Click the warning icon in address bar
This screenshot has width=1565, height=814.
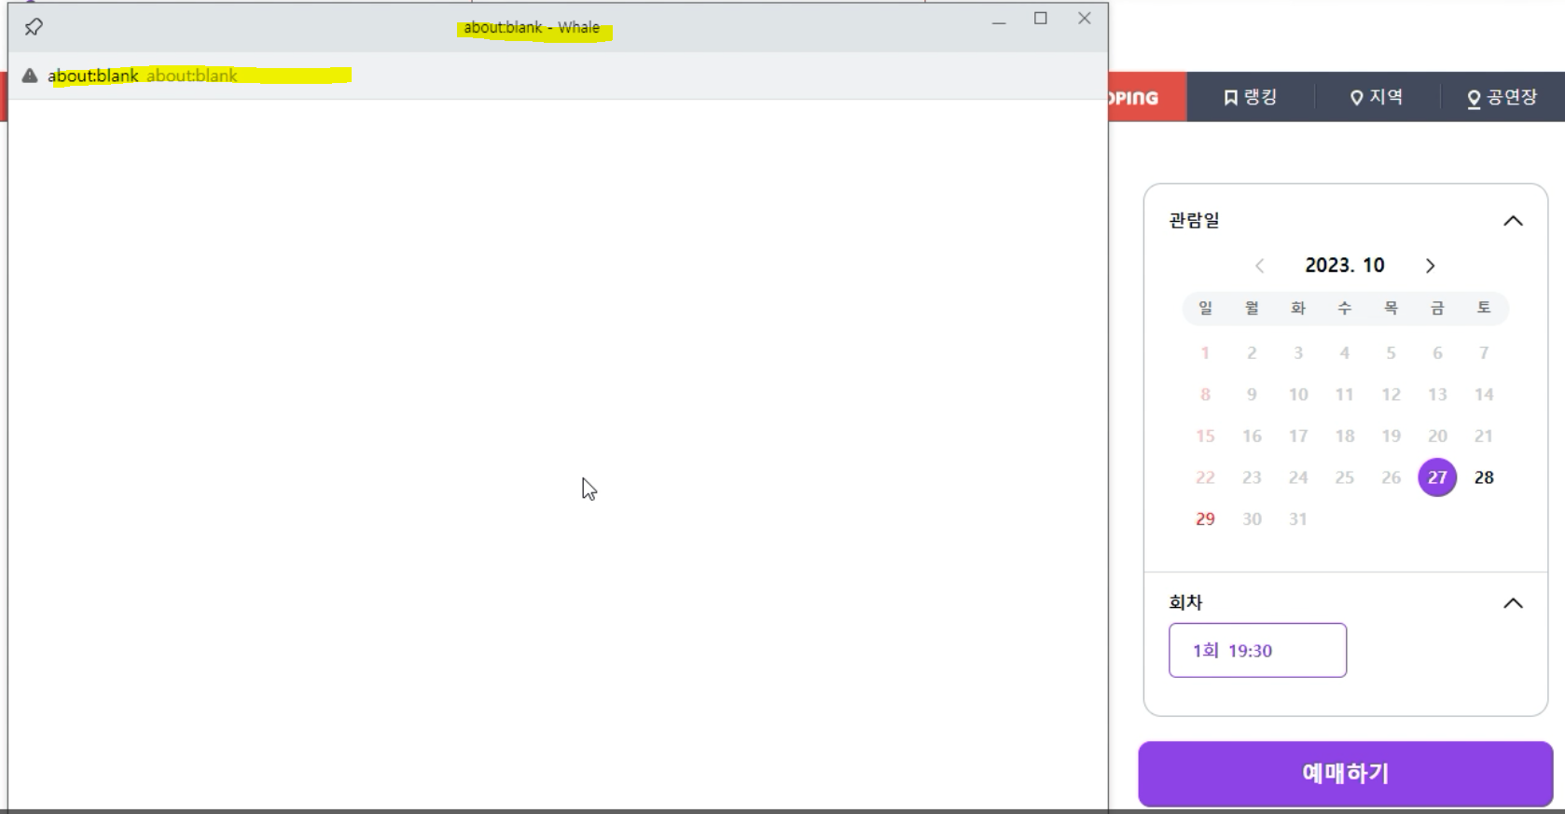coord(30,76)
